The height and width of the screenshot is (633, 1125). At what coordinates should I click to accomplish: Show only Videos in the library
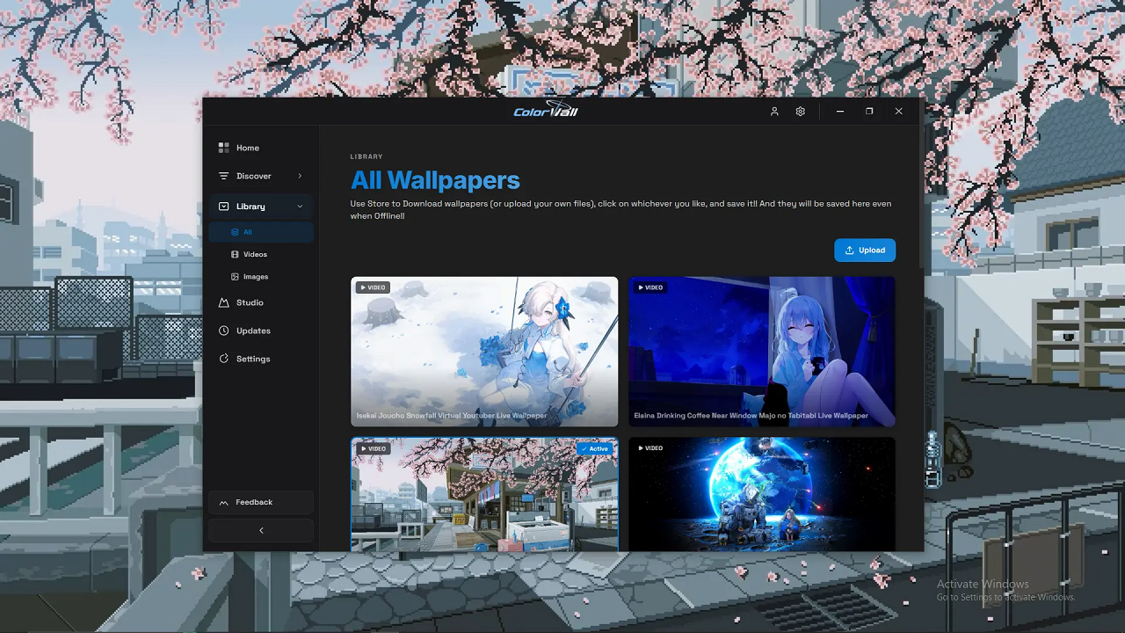click(261, 254)
